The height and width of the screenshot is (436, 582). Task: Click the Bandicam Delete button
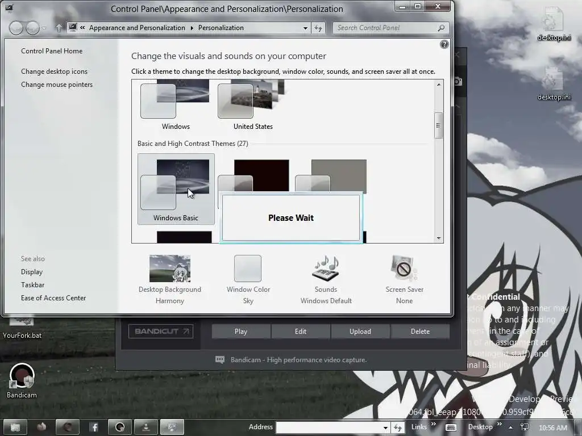point(420,332)
